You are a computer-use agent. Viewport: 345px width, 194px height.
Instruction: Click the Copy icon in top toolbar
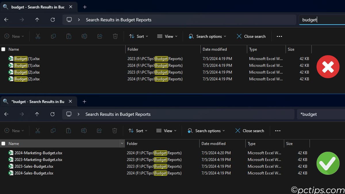coord(53,36)
